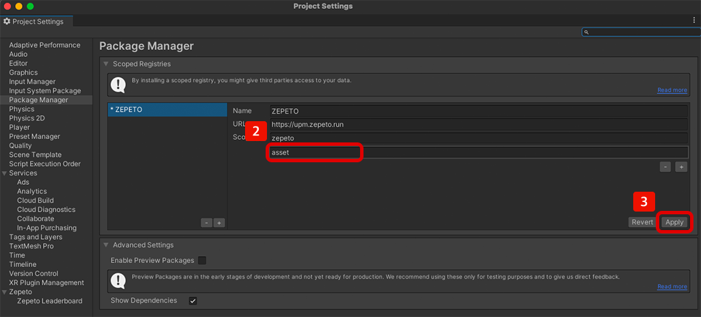Viewport: 701px width, 317px height.
Task: Open Timeline settings
Action: point(23,264)
